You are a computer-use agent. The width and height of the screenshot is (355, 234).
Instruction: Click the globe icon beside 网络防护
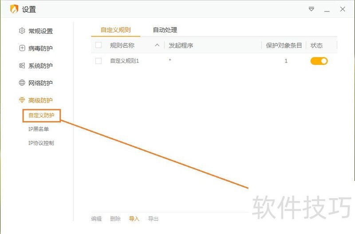coord(22,83)
